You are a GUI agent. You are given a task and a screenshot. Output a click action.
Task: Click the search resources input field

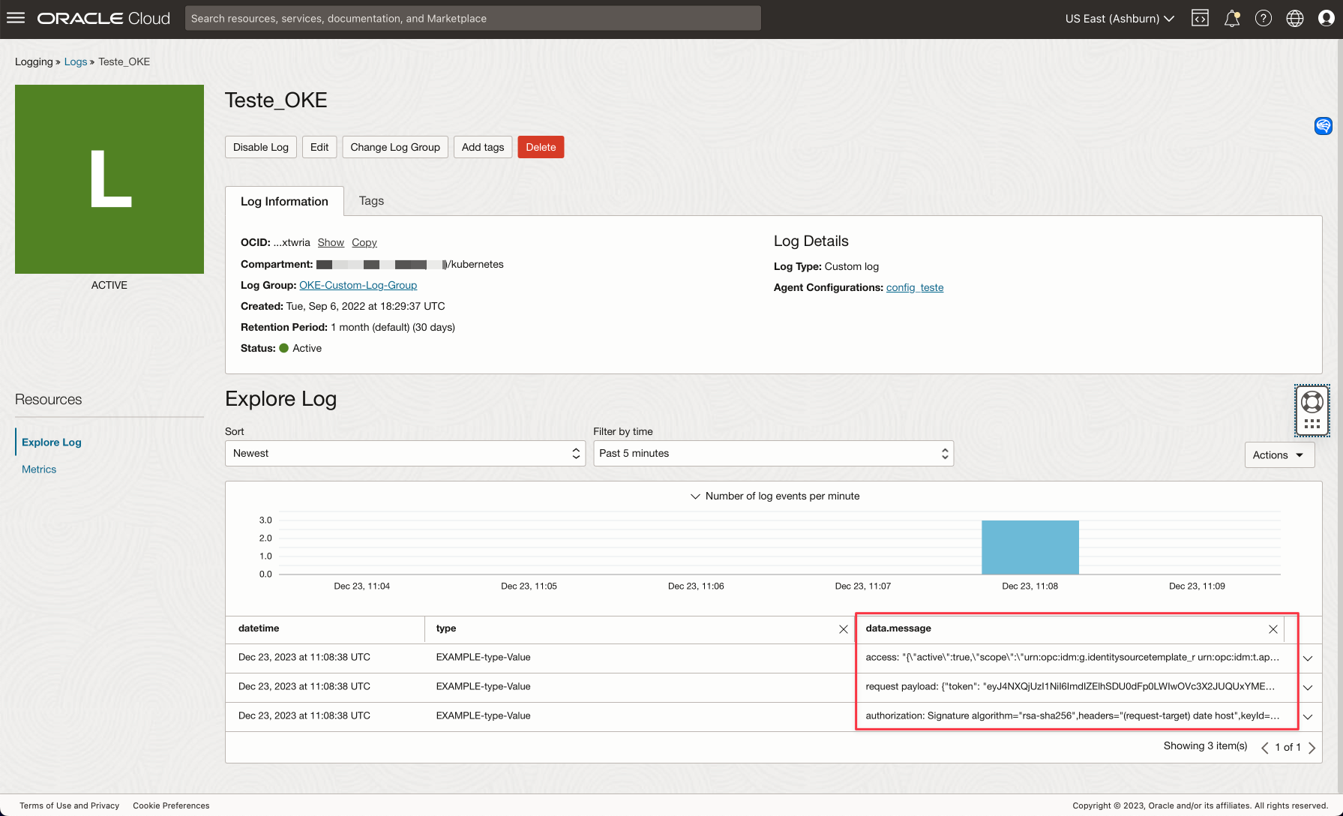click(x=472, y=19)
